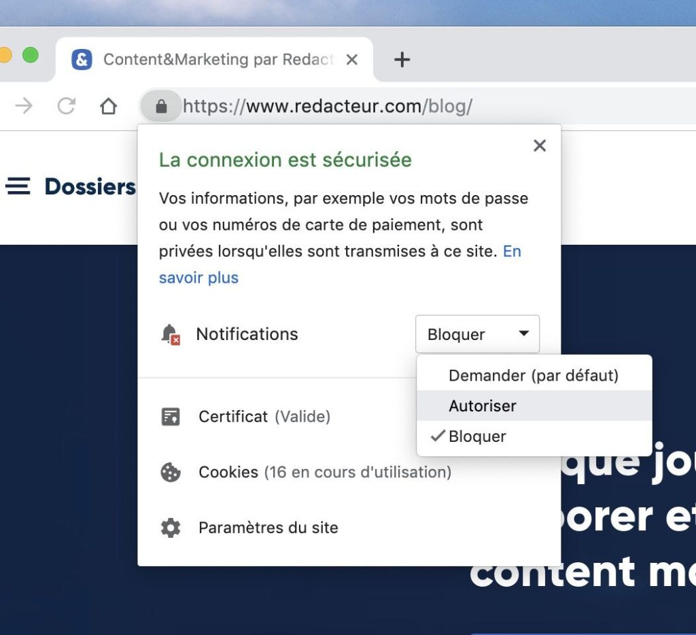The width and height of the screenshot is (696, 635).
Task: Open a new tab with the plus button
Action: [x=402, y=59]
